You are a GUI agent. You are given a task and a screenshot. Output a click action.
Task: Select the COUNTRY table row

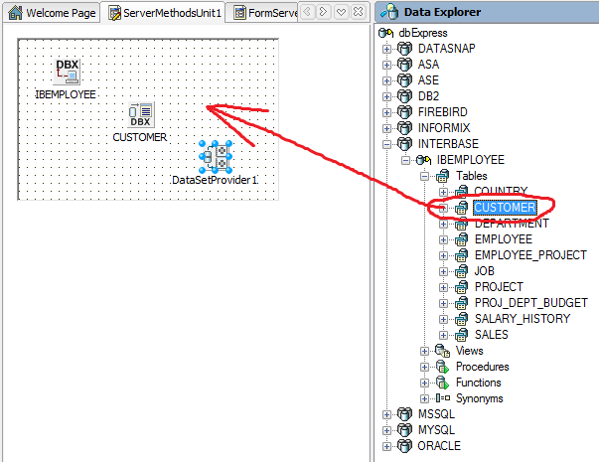coord(501,191)
